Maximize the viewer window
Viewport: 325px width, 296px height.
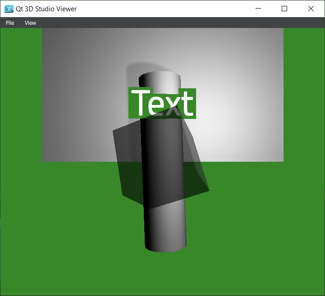[284, 9]
